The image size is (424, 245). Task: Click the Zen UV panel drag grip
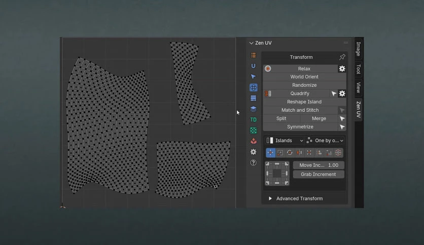[345, 43]
